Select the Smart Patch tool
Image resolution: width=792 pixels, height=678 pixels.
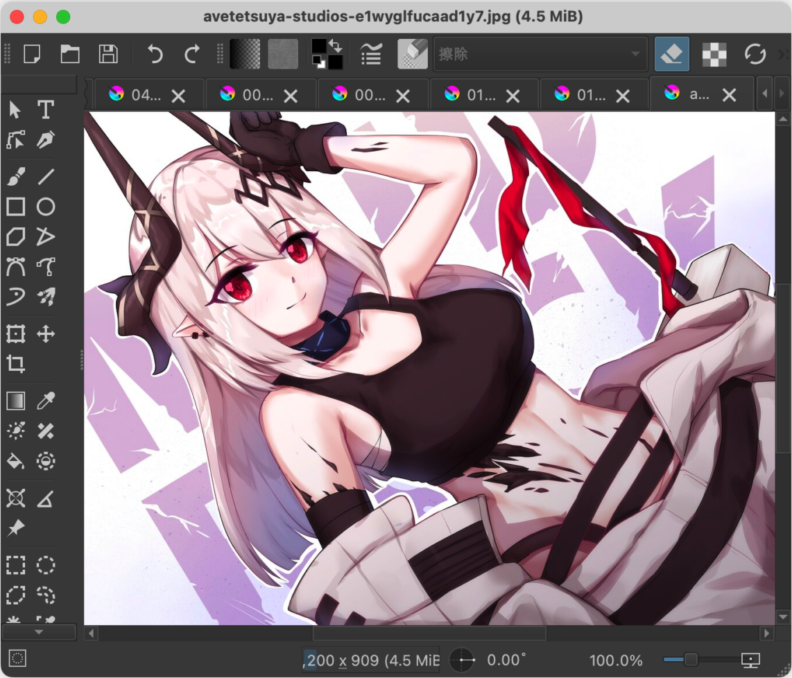46,431
